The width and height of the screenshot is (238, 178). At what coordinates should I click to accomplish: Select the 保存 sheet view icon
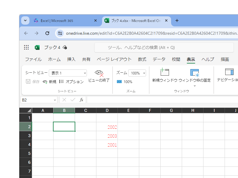(28, 82)
